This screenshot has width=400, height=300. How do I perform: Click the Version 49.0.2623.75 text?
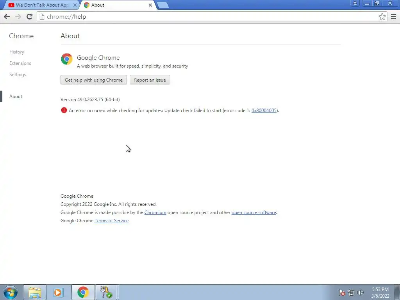click(90, 100)
